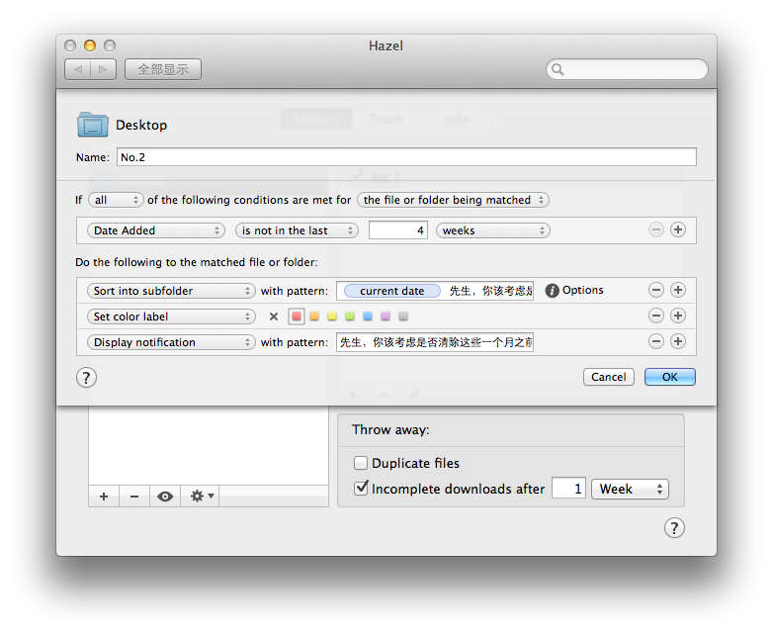The height and width of the screenshot is (634, 773).
Task: Preview rules with the eye button
Action: click(165, 496)
